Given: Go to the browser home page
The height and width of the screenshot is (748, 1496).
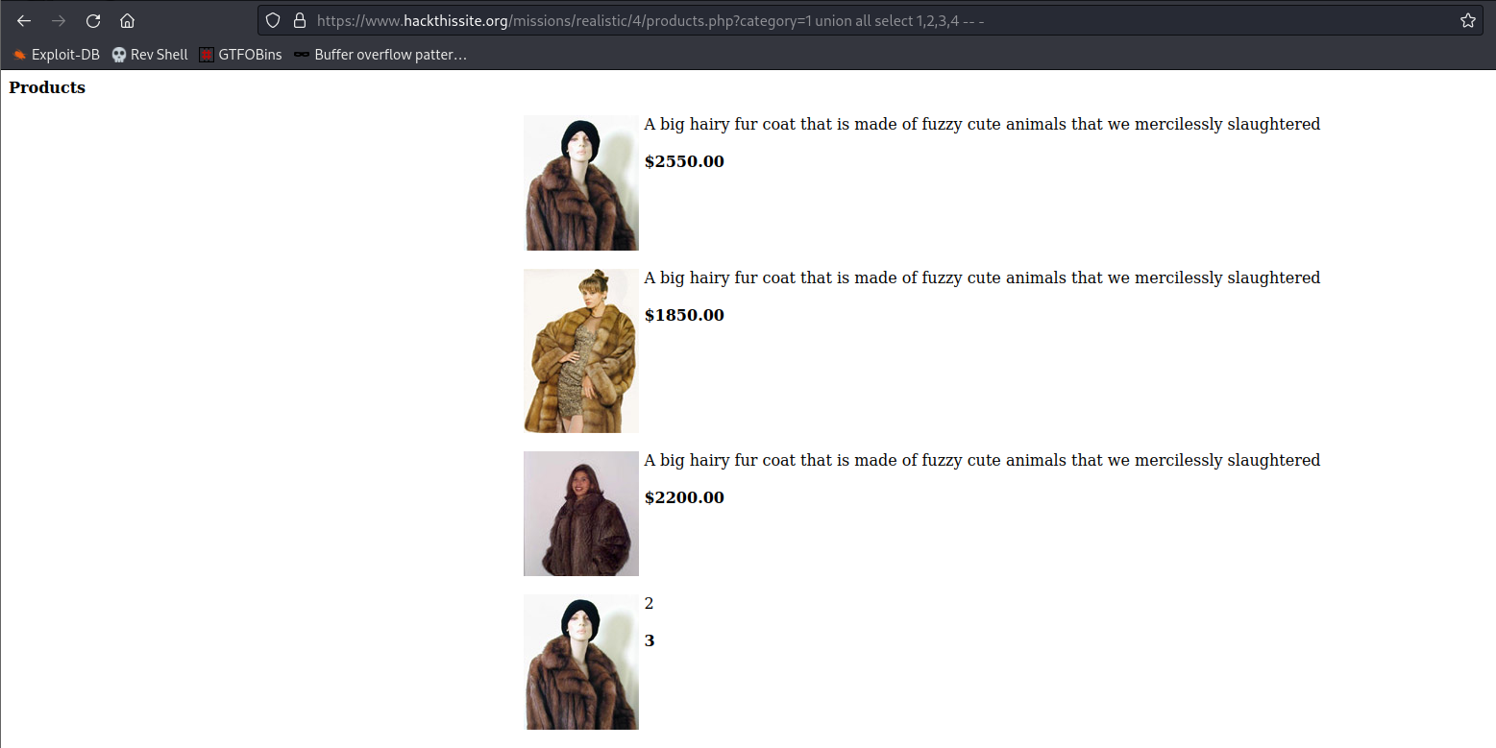Looking at the screenshot, I should click(127, 20).
